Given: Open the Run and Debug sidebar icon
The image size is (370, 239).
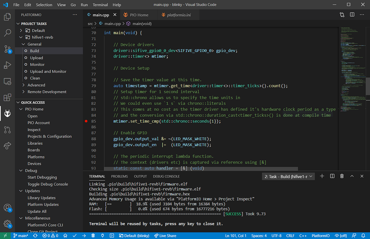Looking at the screenshot, I should click(7, 65).
